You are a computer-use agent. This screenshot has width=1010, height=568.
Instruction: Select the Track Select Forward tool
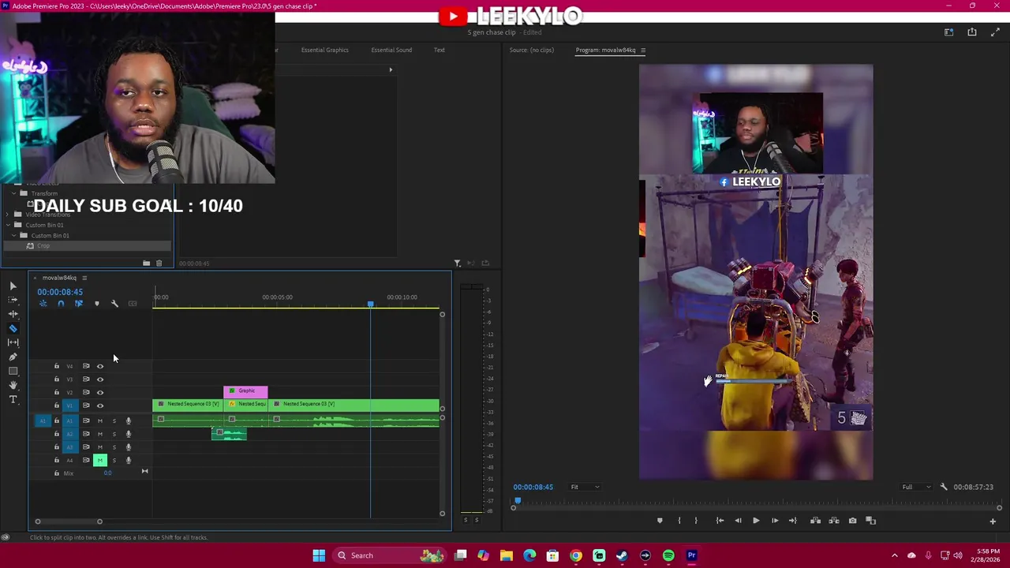(13, 300)
